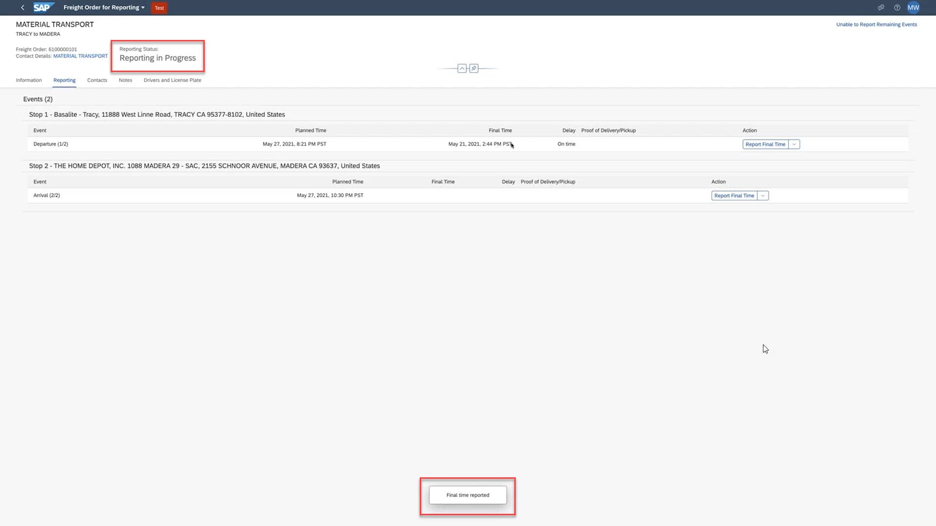Click Report Final Time for Departure (1/2)
This screenshot has height=526, width=936.
click(765, 144)
